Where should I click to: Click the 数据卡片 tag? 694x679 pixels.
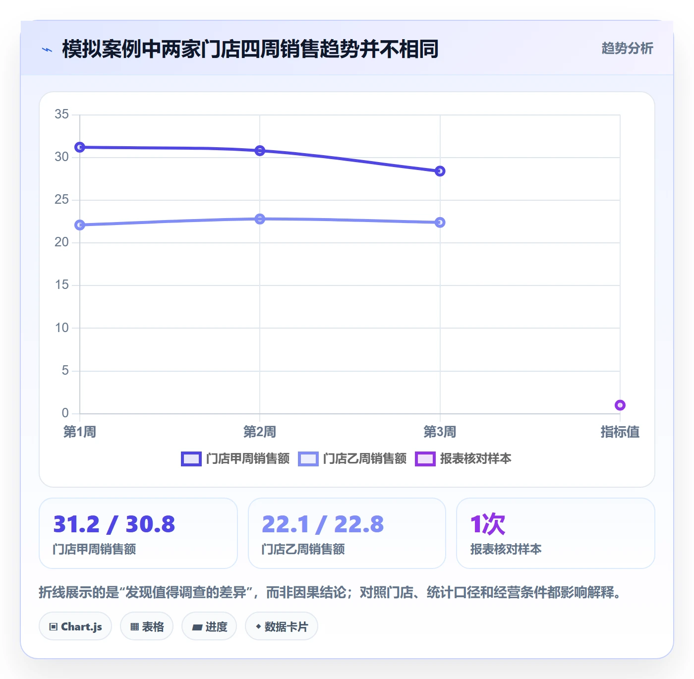tap(282, 626)
